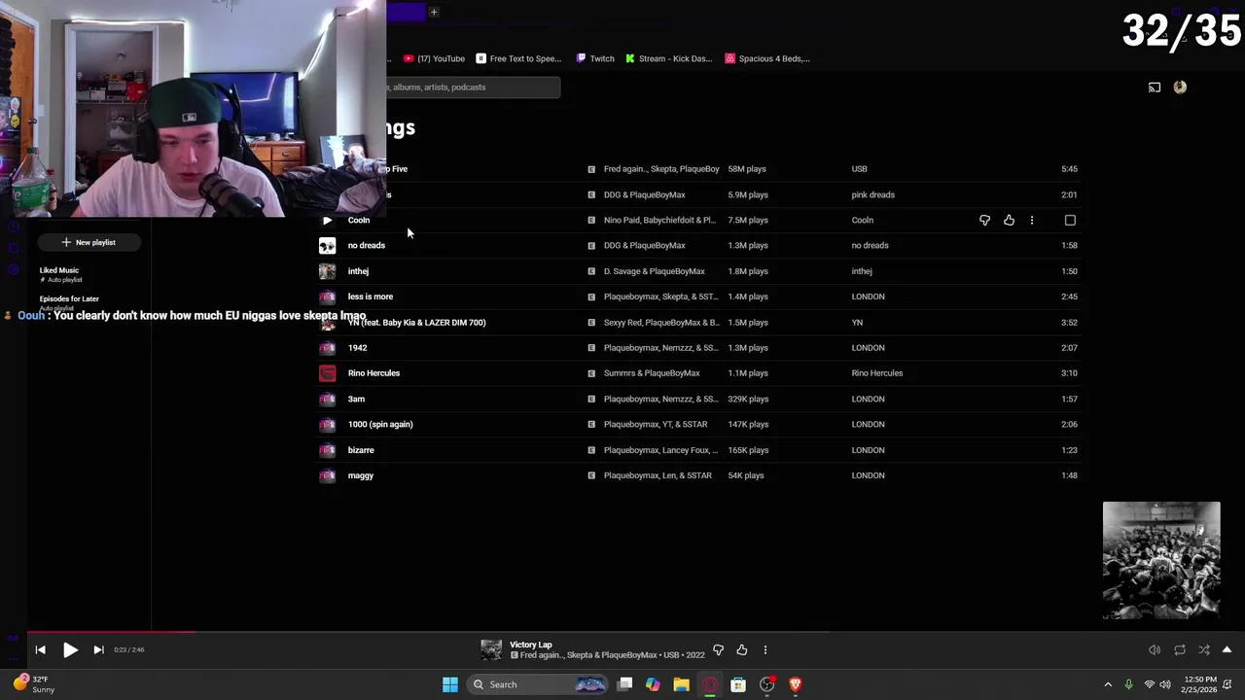Screen dimensions: 1245x700
Task: Play the hovered Cooln track
Action: coord(327,220)
